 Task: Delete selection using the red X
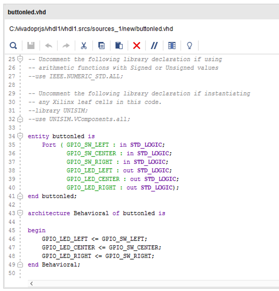click(136, 46)
